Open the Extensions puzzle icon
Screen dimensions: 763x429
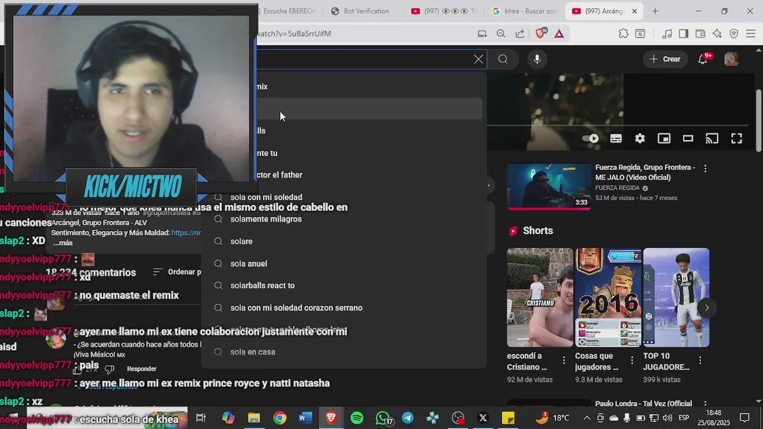click(624, 33)
